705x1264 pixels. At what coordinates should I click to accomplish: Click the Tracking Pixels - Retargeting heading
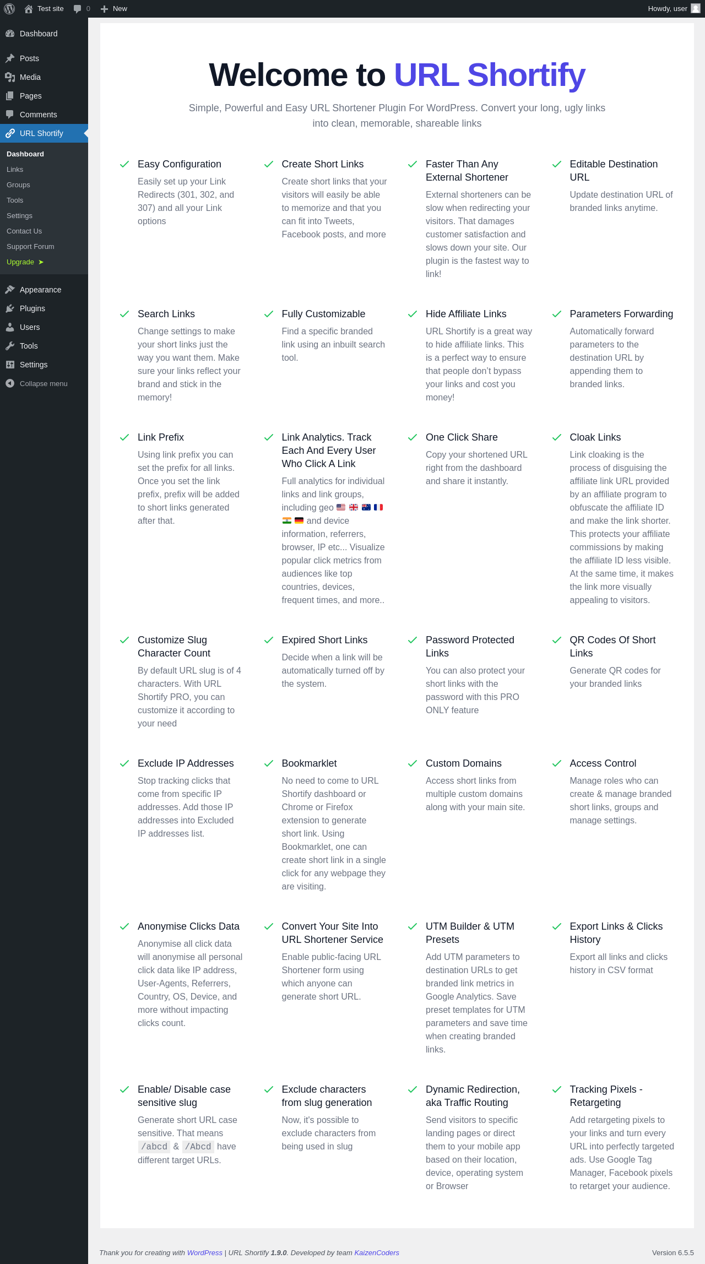[x=606, y=1096]
